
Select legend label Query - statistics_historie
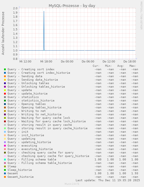tap(31, 101)
